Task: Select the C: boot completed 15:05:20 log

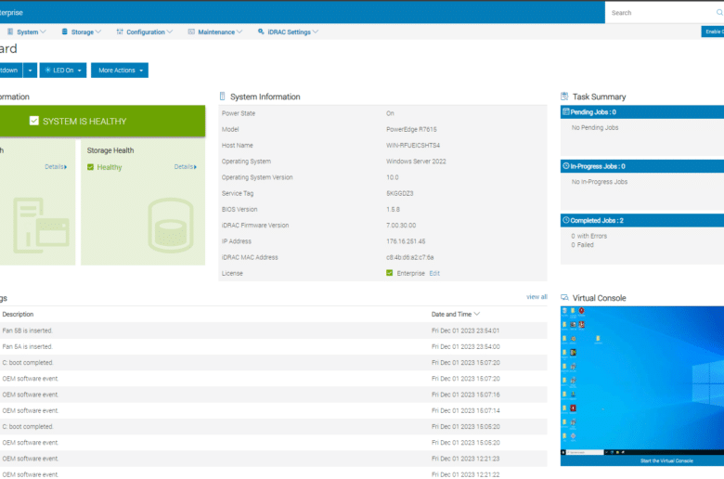Action: pyautogui.click(x=273, y=426)
